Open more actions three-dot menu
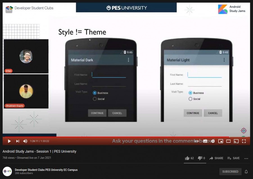 coord(246,158)
